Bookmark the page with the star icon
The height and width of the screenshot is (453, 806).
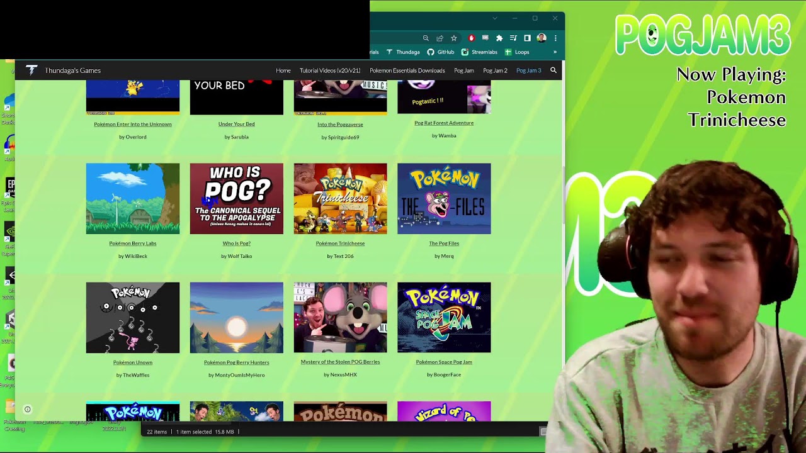(453, 38)
